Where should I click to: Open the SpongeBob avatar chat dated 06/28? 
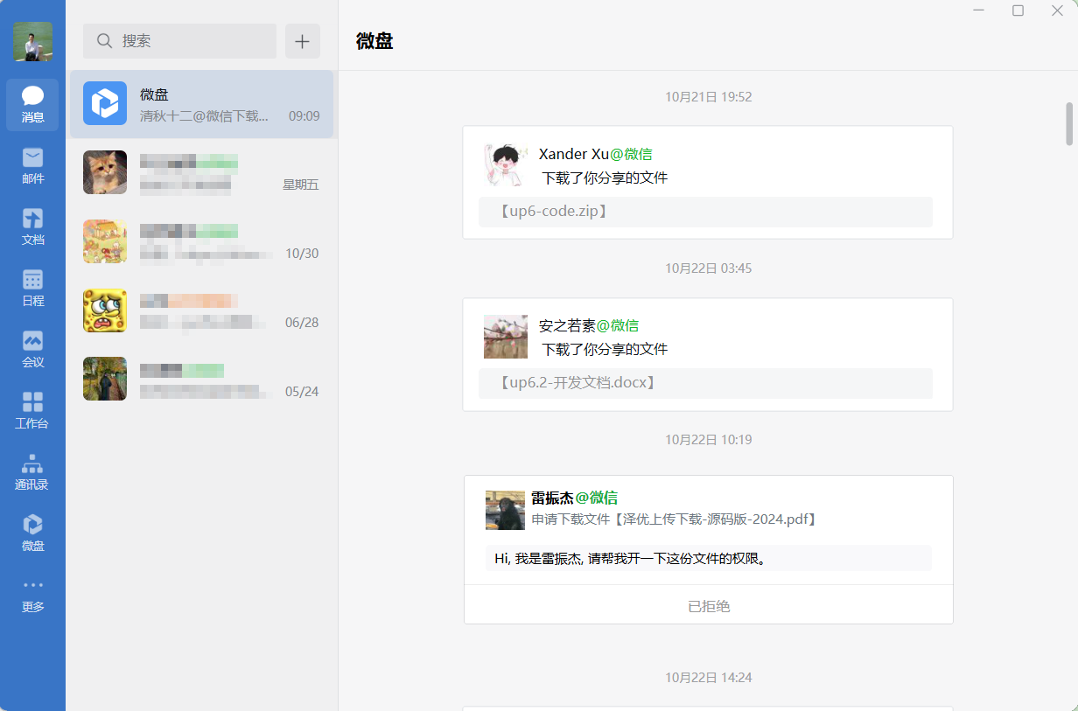(201, 310)
